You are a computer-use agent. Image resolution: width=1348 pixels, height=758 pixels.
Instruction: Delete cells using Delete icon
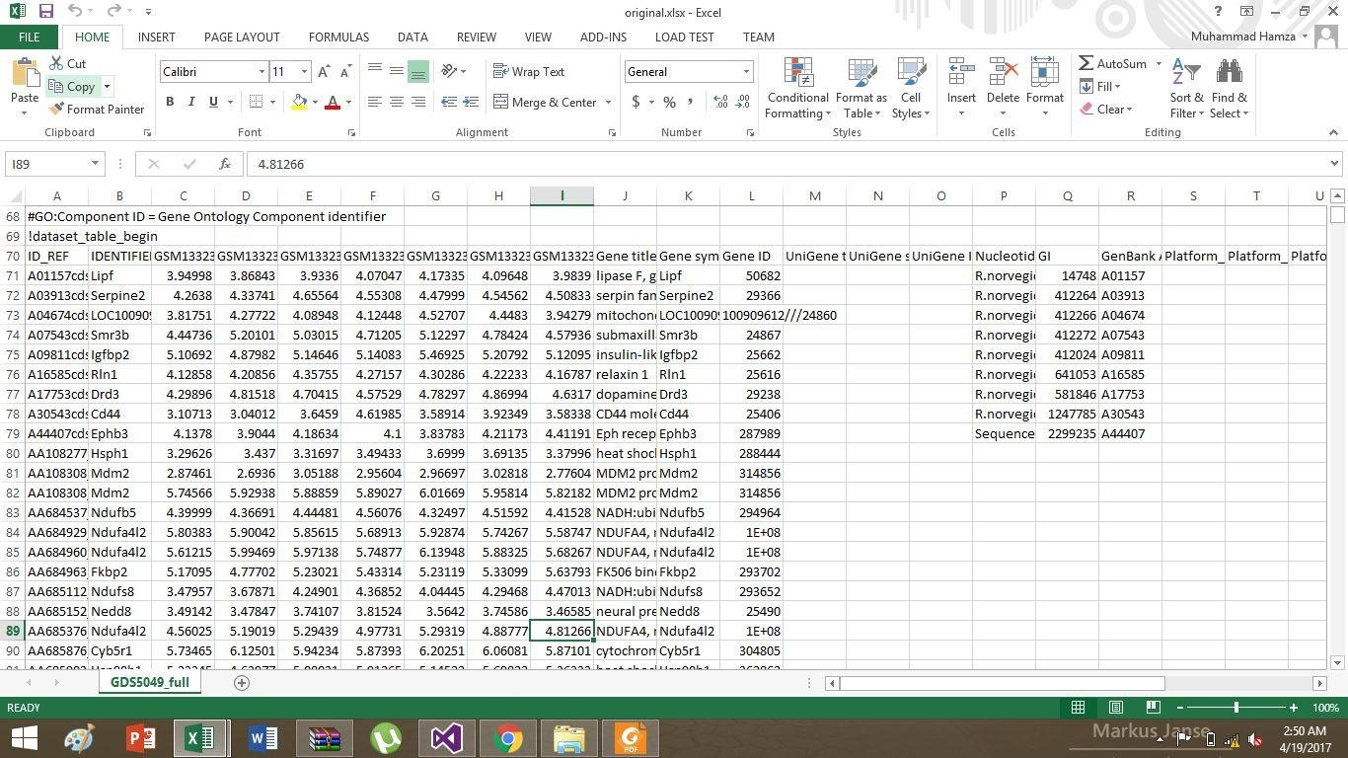pyautogui.click(x=1003, y=73)
